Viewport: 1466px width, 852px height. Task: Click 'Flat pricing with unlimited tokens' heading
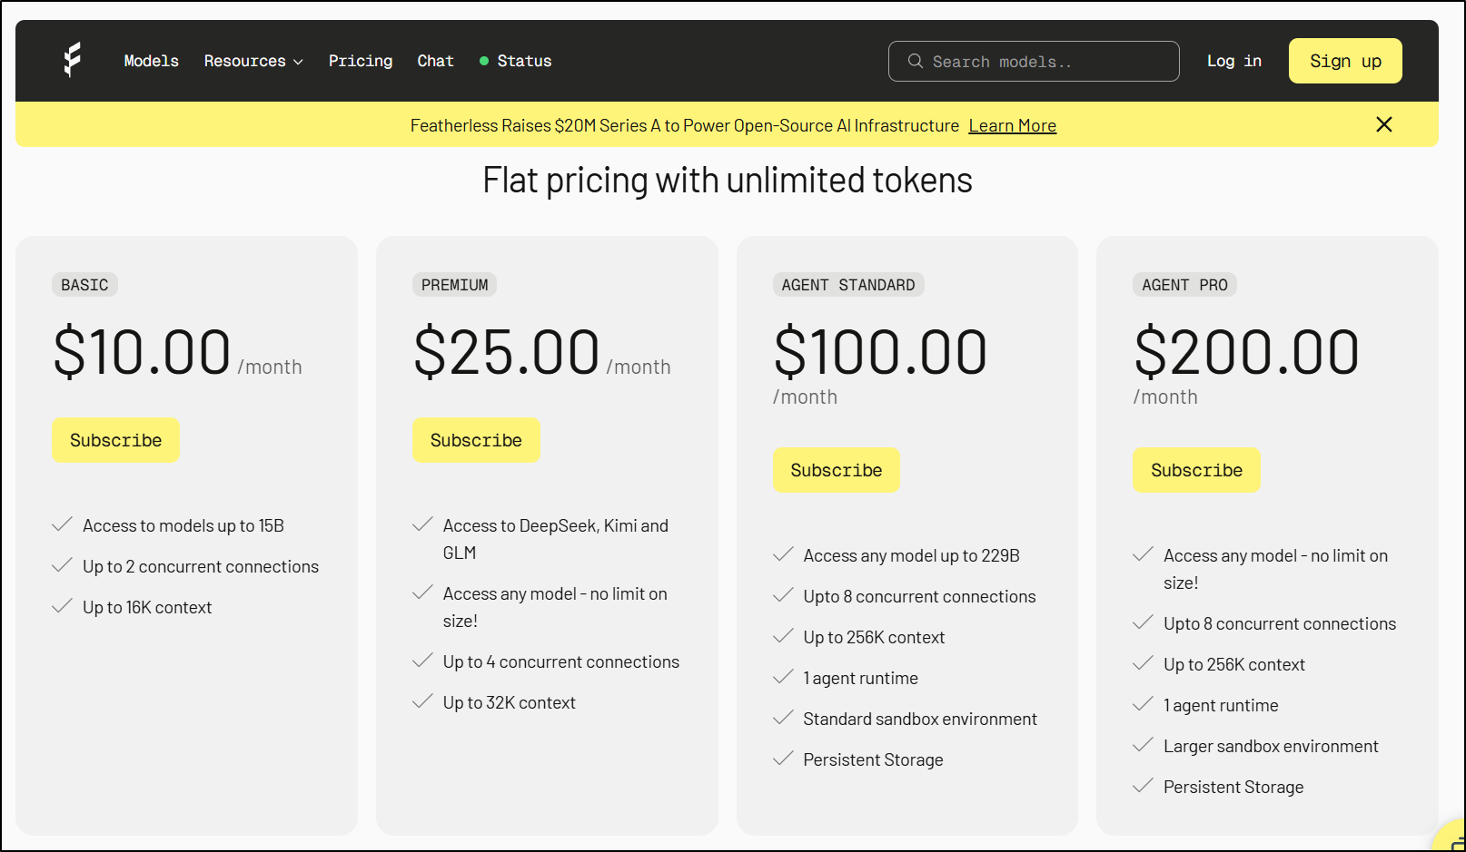pos(728,180)
